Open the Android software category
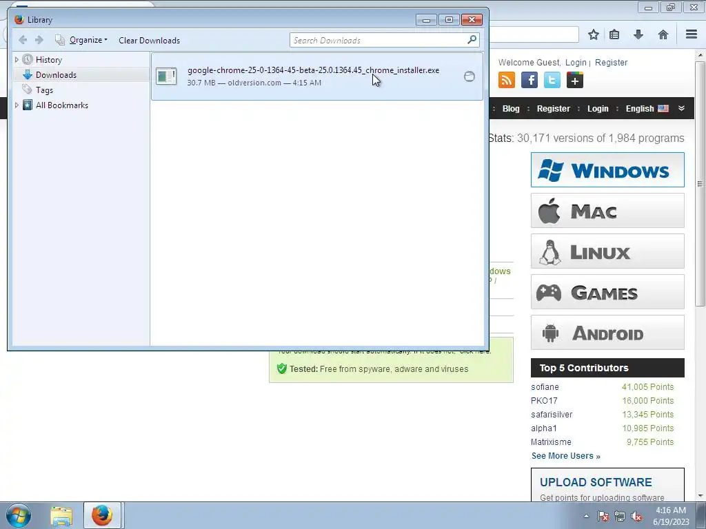This screenshot has width=706, height=529. [607, 333]
